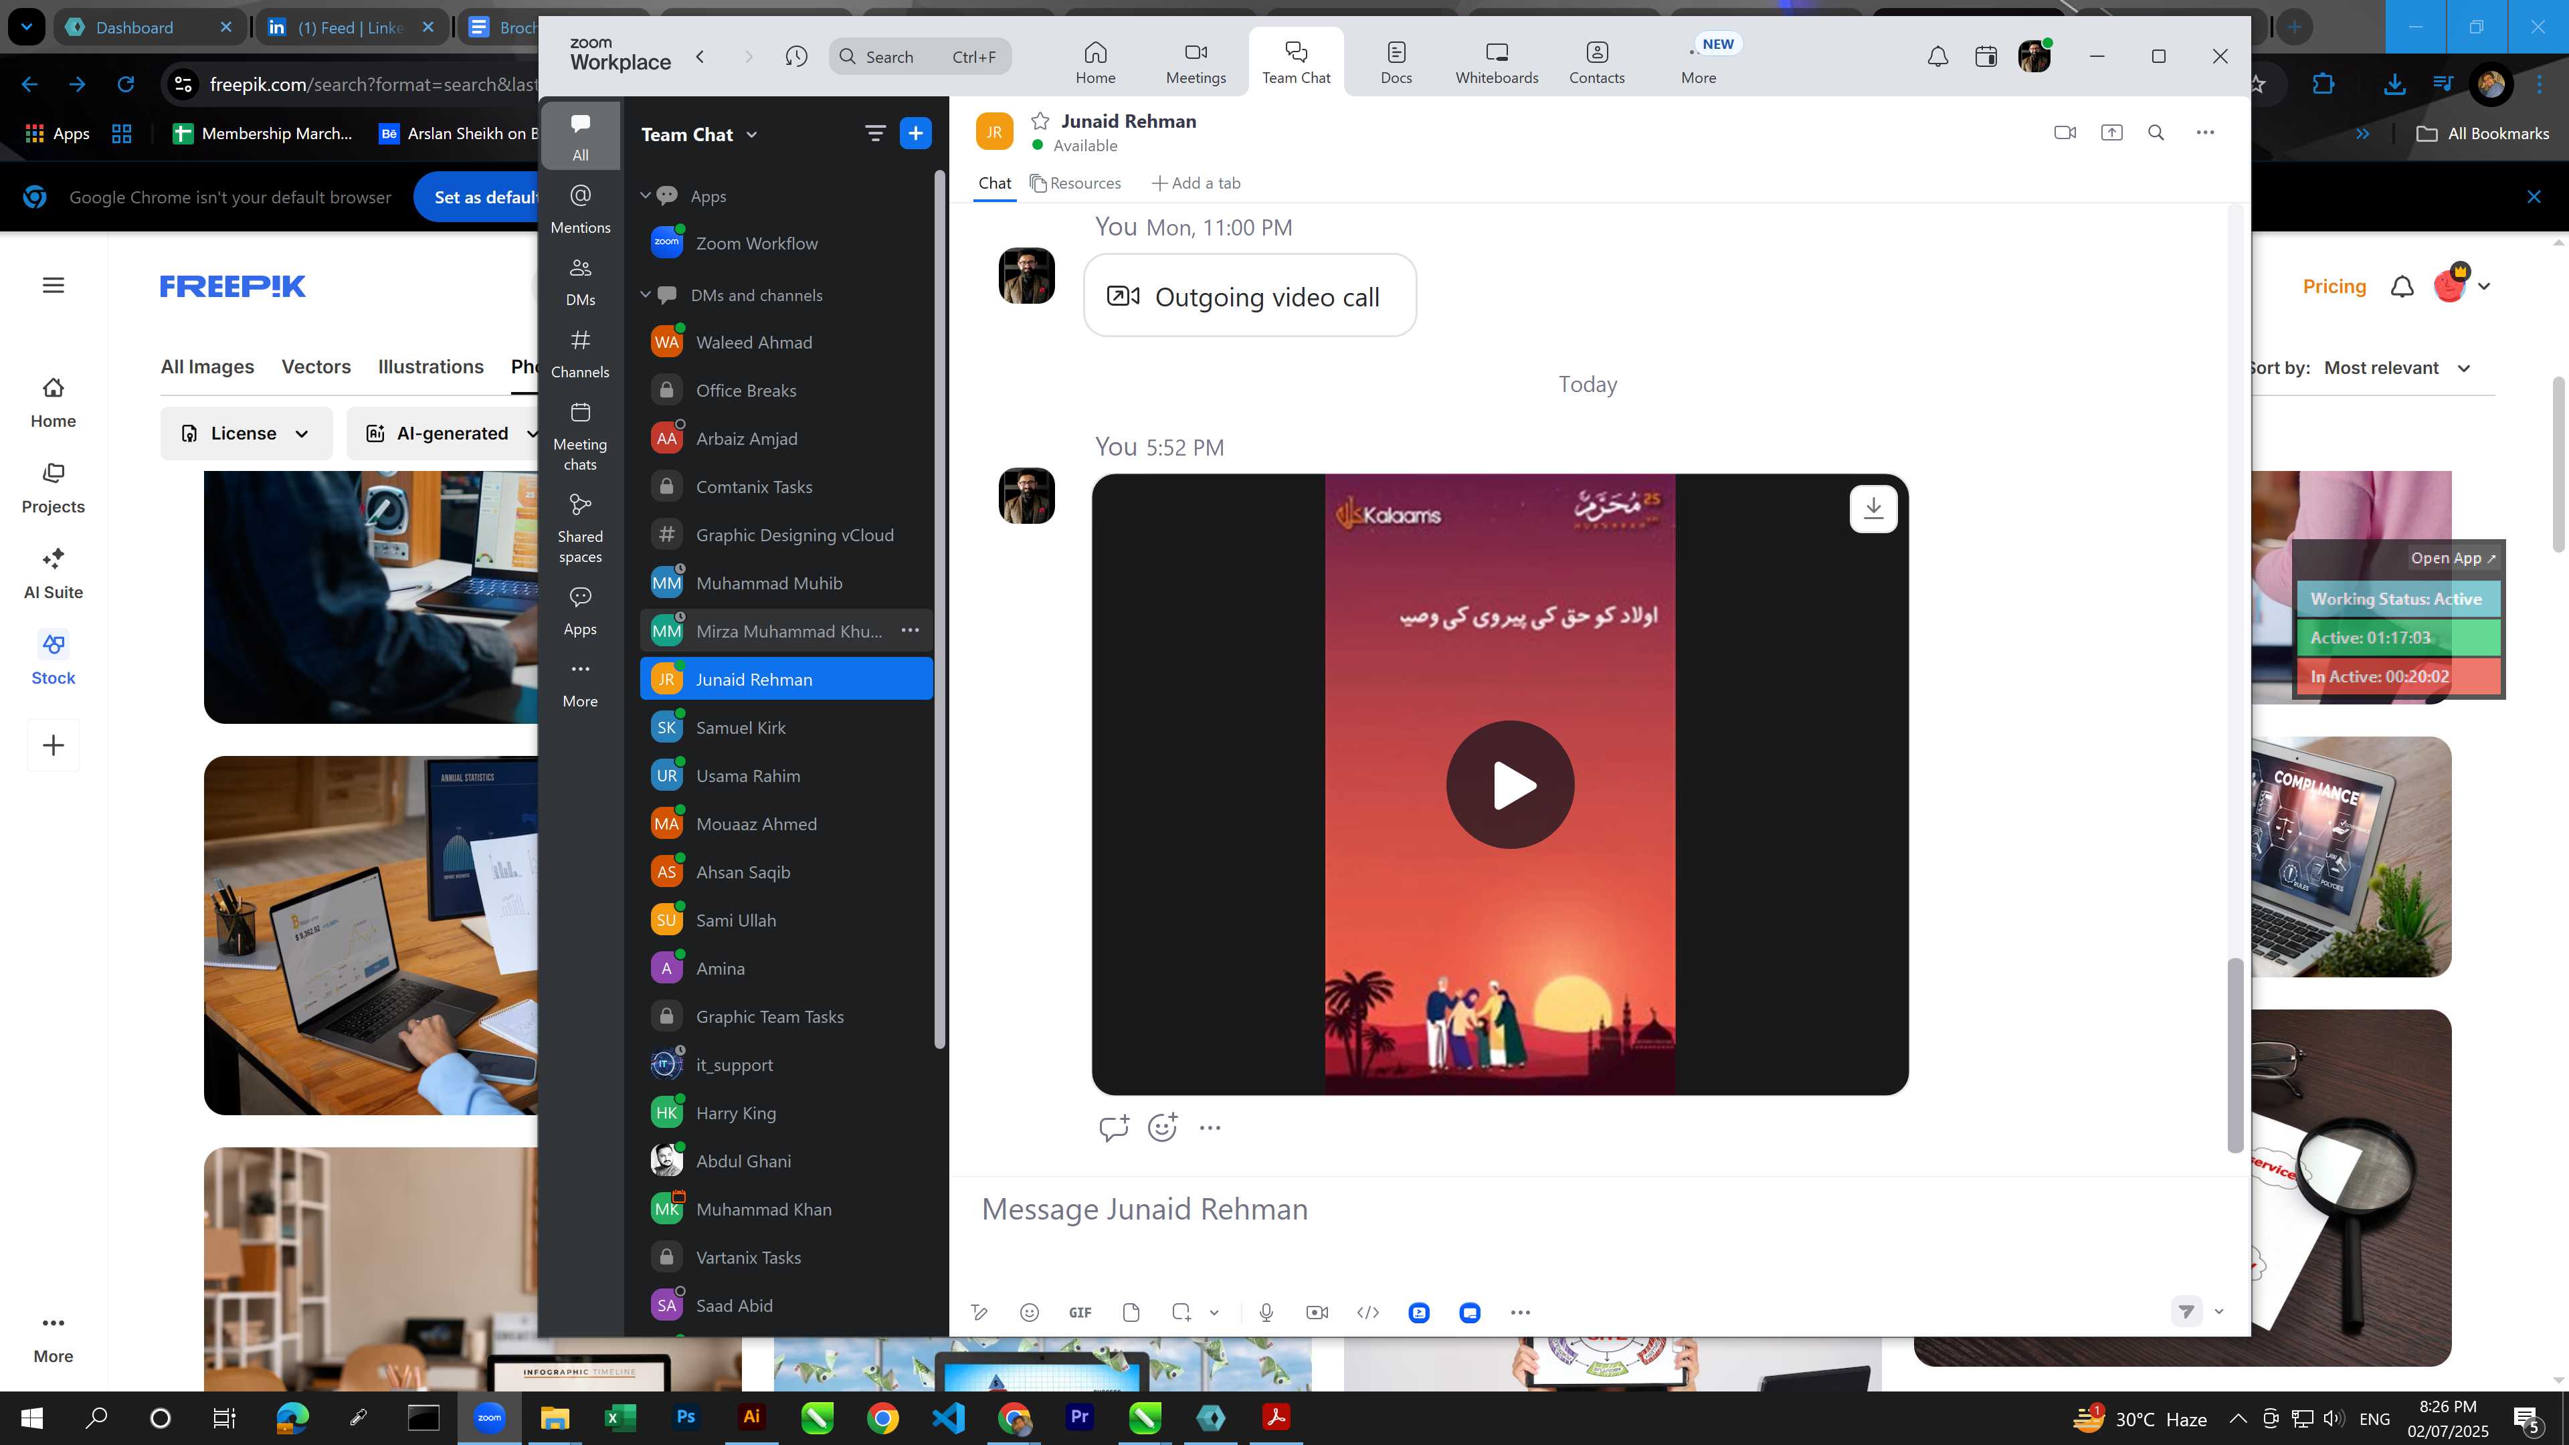The width and height of the screenshot is (2569, 1445).
Task: Collapse the DMs and channels section
Action: pos(645,294)
